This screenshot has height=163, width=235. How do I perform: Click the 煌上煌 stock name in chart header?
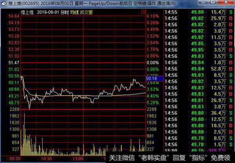pyautogui.click(x=27, y=12)
